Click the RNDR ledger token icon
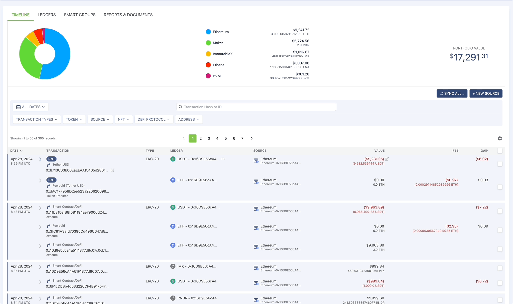 [173, 298]
